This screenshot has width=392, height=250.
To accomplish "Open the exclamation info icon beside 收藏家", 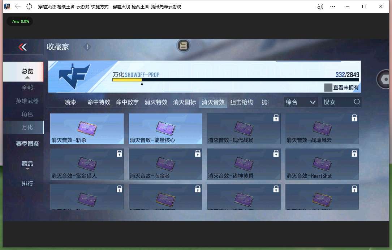I will pyautogui.click(x=87, y=47).
